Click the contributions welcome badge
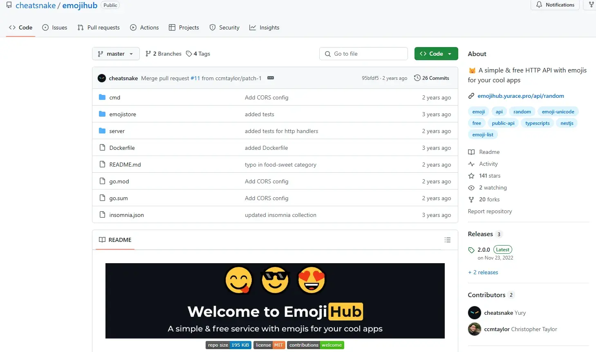Screen dimensions: 596x352 pyautogui.click(x=316, y=345)
